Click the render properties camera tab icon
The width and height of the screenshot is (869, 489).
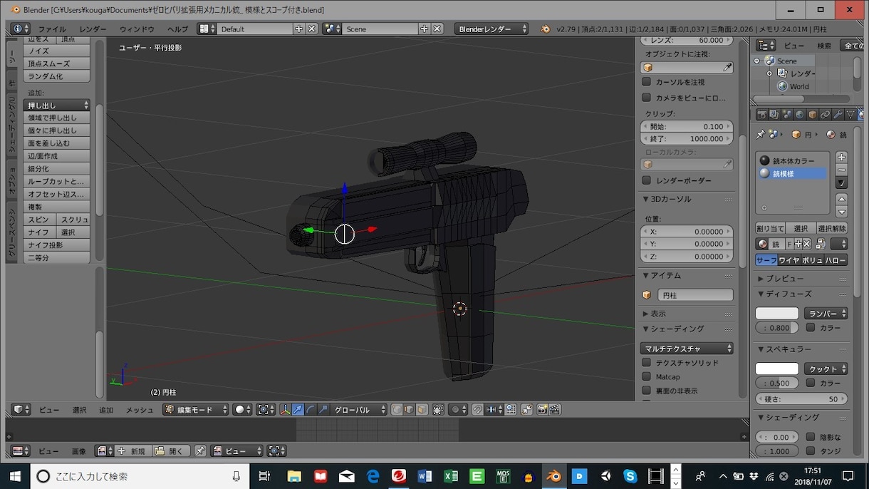(x=761, y=114)
